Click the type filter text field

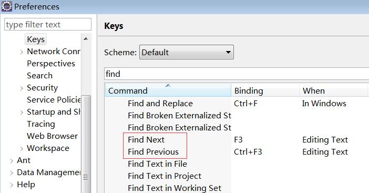tap(48, 24)
